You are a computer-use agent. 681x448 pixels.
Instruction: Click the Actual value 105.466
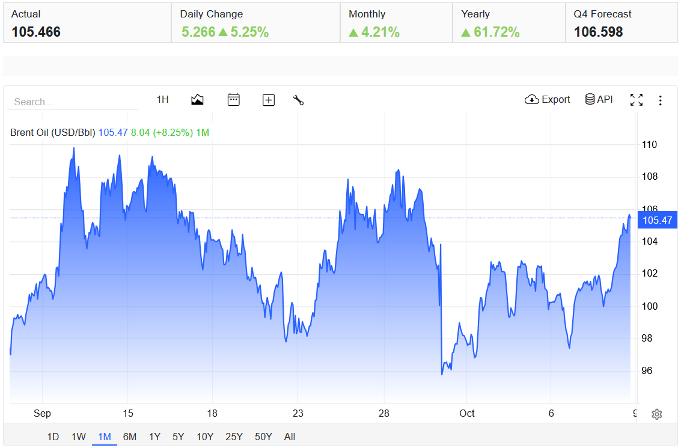tap(36, 32)
